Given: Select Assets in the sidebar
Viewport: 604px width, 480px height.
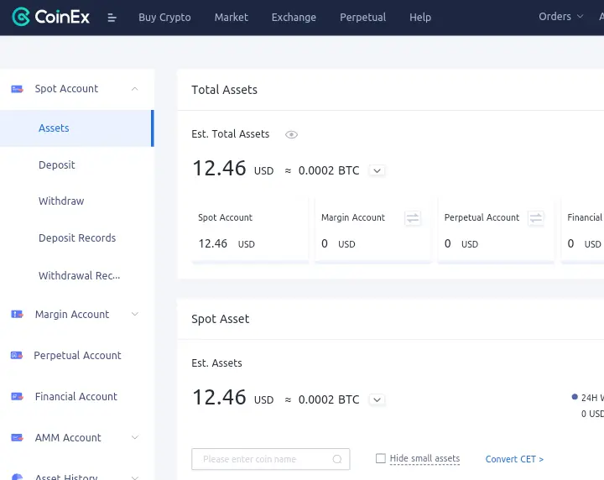Looking at the screenshot, I should point(76,128).
